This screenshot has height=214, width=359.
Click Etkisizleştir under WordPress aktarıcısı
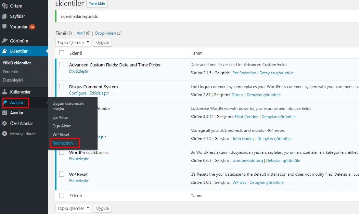[x=79, y=159]
